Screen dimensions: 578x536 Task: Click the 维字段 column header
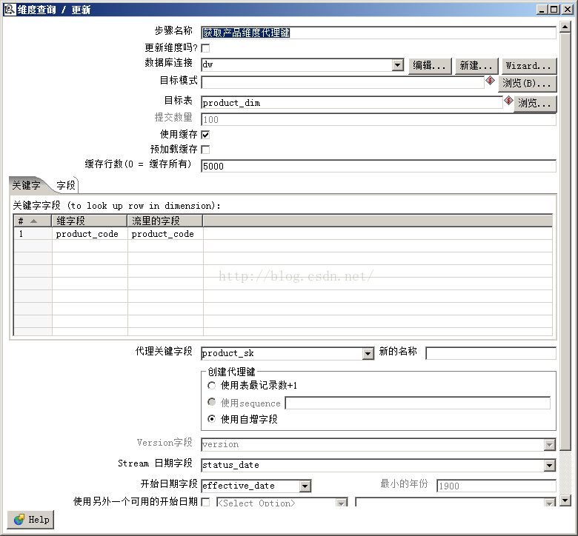pos(89,221)
